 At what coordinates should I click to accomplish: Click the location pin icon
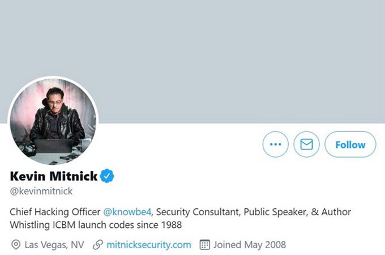click(x=16, y=245)
